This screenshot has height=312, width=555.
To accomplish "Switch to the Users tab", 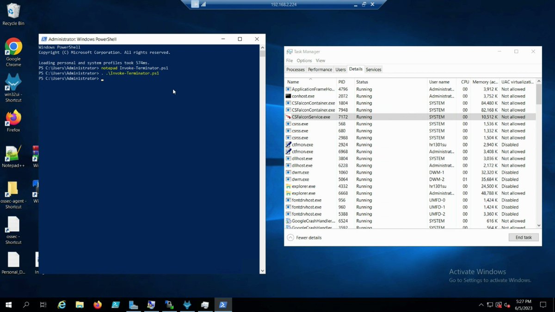I will 341,69.
